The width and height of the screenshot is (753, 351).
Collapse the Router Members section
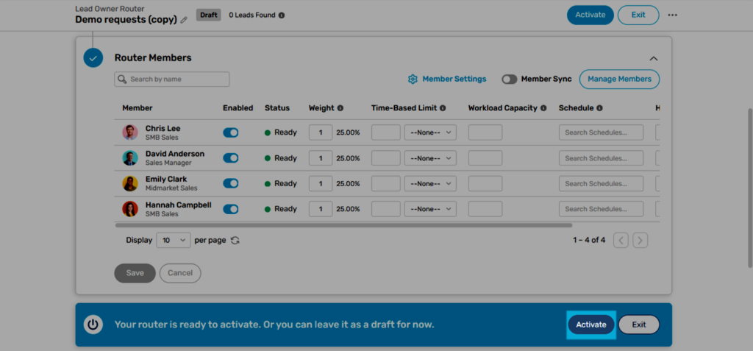pyautogui.click(x=654, y=58)
